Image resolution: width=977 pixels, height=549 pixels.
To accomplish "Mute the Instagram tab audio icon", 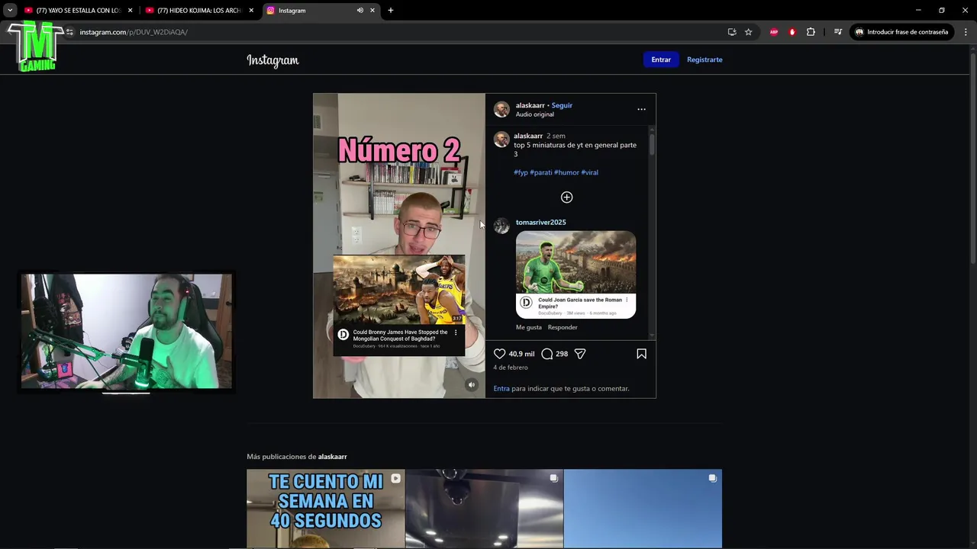I will 360,11.
